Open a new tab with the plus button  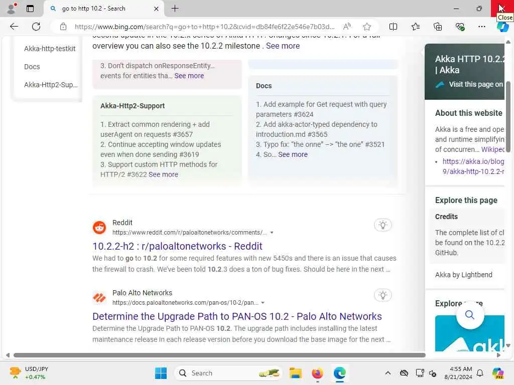[x=175, y=9]
